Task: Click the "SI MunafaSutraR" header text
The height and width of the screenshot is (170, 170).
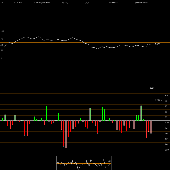Action: coord(42,3)
